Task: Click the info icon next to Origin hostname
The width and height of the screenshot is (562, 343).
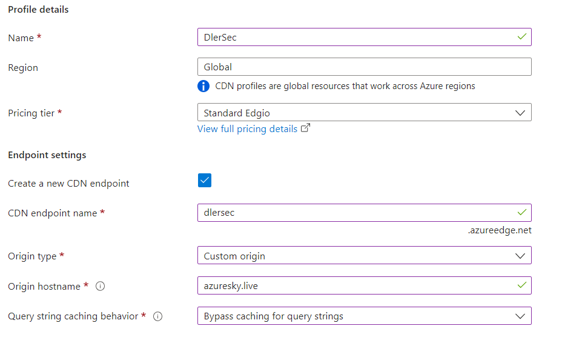Action: click(101, 286)
